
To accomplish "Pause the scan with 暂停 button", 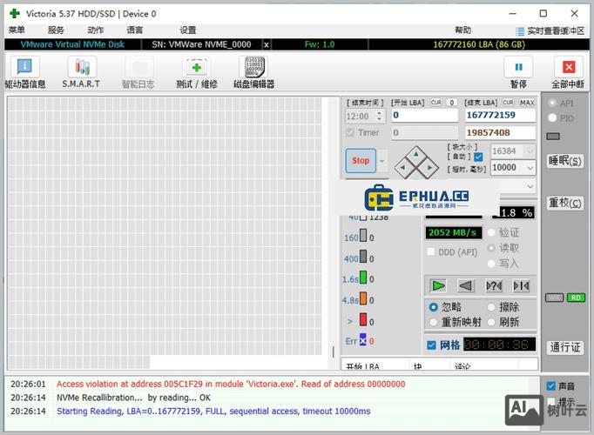I will (x=518, y=72).
